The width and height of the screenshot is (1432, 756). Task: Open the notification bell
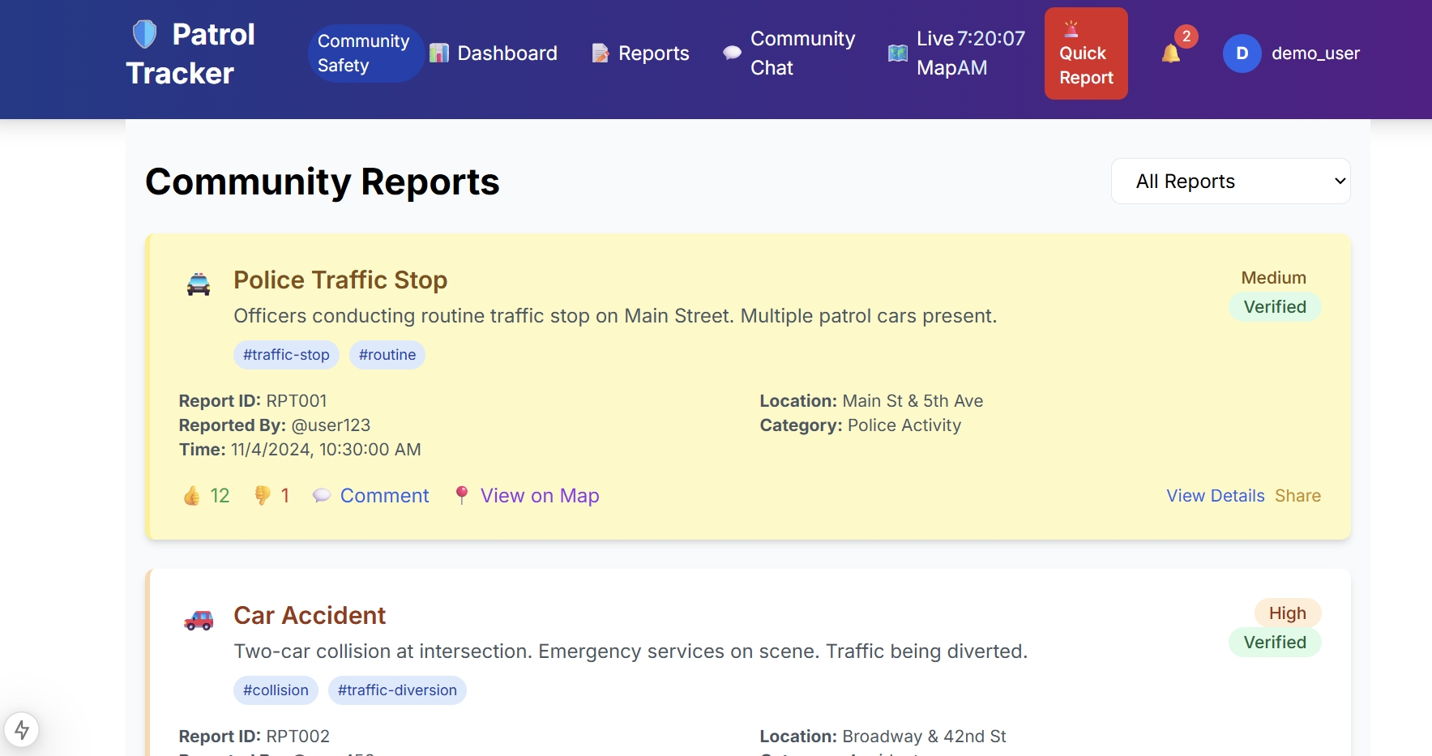1171,53
